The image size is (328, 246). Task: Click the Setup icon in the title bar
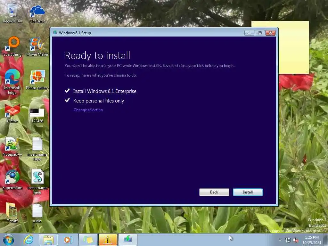pos(55,32)
